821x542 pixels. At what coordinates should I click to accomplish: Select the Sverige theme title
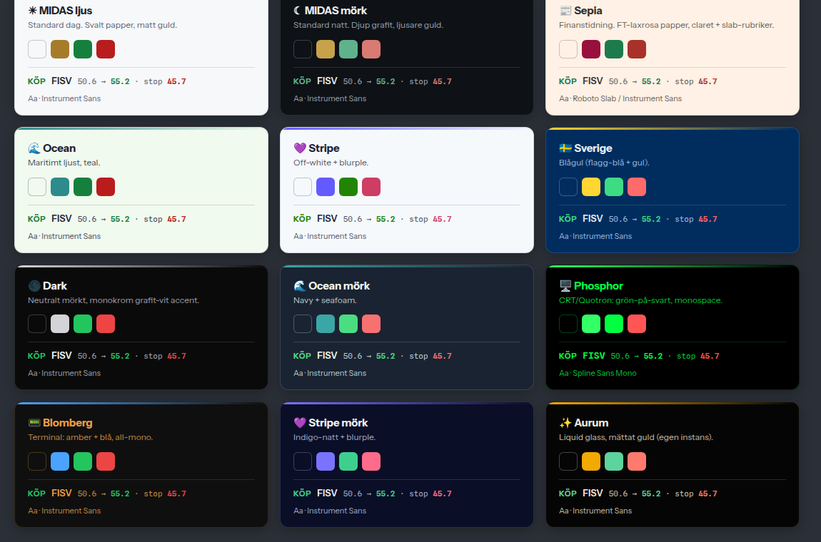coord(593,148)
